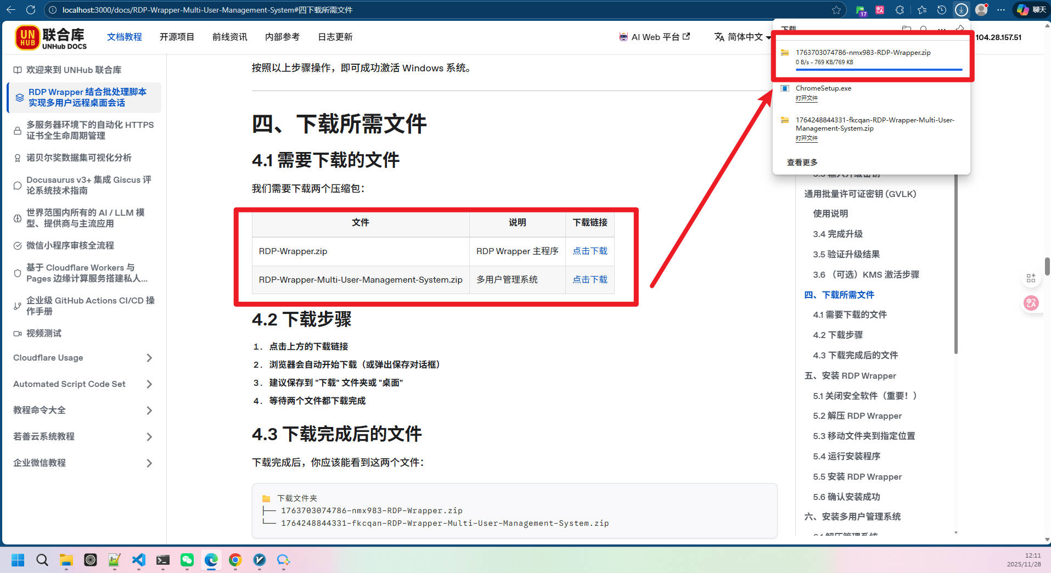The image size is (1051, 573).
Task: Open the AI / LLM 模型 sidebar article
Action: click(83, 218)
